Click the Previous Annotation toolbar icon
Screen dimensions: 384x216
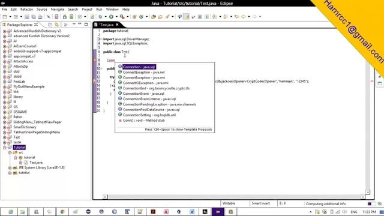click(226, 17)
